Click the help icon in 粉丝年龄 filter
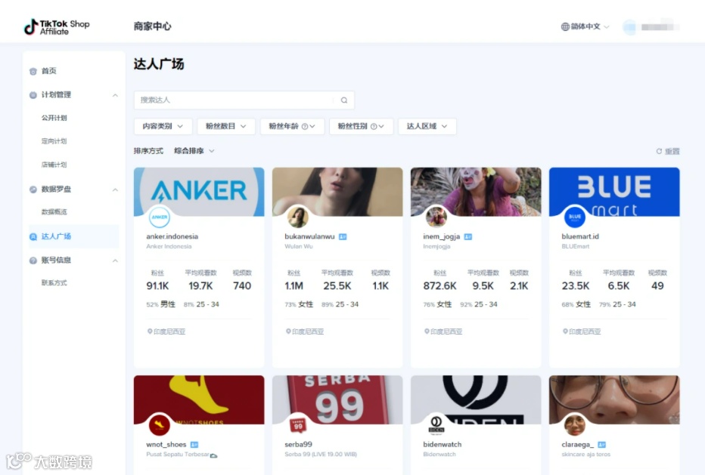This screenshot has width=705, height=475. pyautogui.click(x=305, y=127)
